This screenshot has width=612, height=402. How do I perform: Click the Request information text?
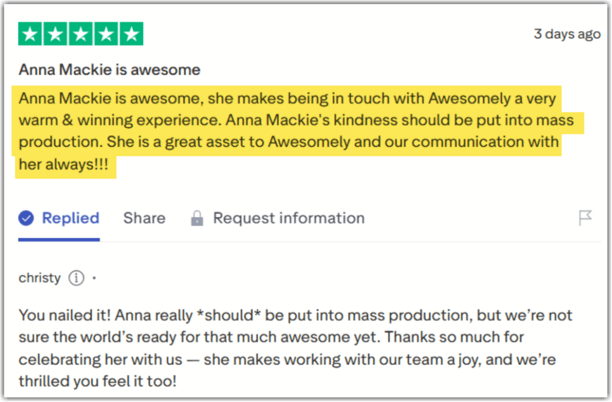(289, 219)
